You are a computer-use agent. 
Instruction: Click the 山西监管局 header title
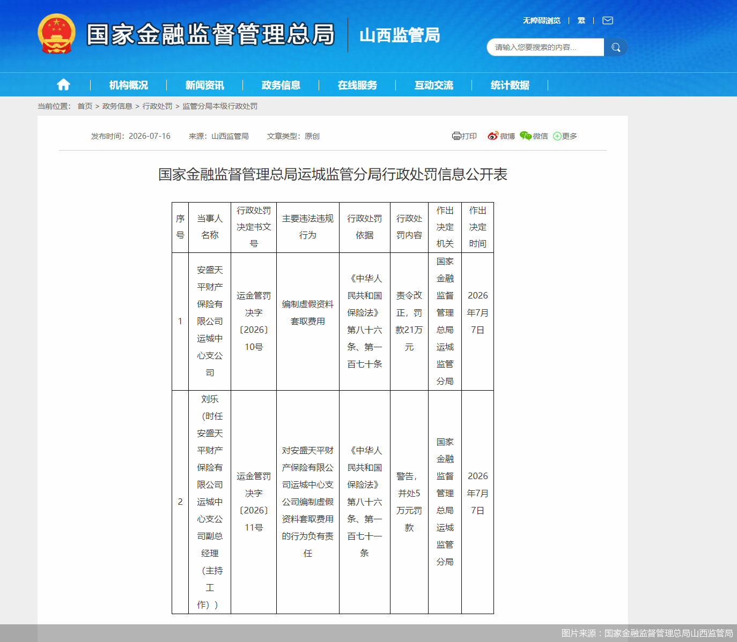pos(400,35)
